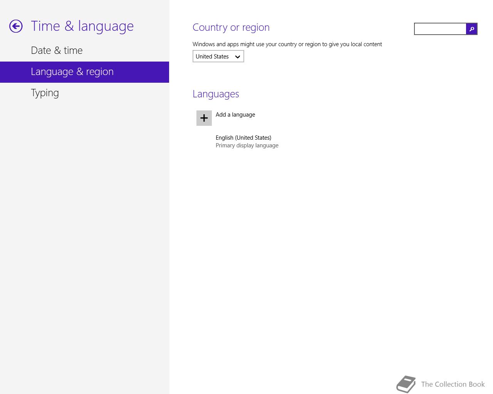Click the country or region description text
Viewport: 493px width, 394px height.
pos(287,44)
